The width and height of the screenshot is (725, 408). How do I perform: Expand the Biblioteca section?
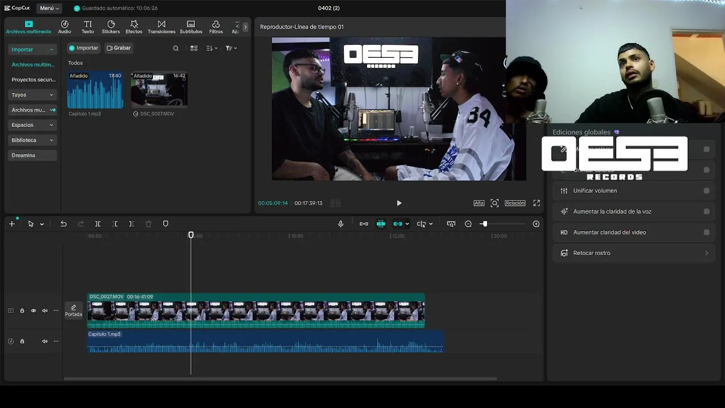click(52, 140)
